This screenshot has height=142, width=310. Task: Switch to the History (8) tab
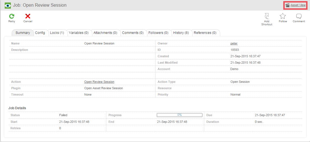[181, 33]
